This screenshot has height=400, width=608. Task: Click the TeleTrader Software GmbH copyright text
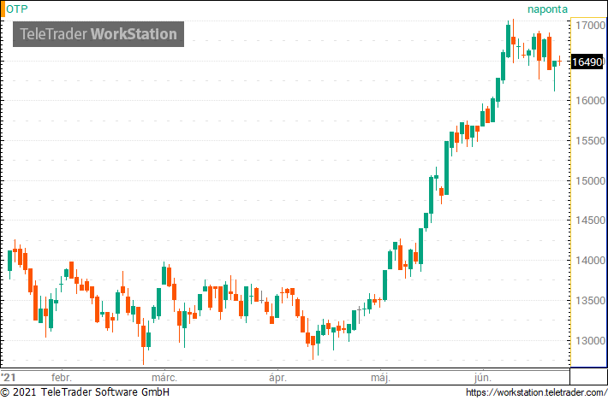(85, 392)
